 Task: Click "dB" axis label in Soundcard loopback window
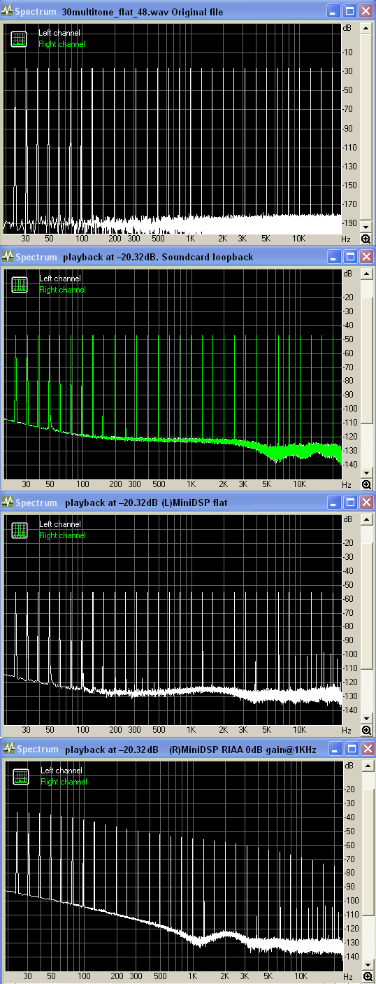coord(348,274)
